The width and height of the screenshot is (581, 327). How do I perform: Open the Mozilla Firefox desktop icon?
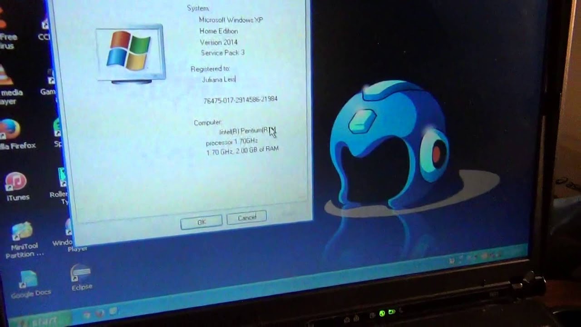[x=13, y=134]
